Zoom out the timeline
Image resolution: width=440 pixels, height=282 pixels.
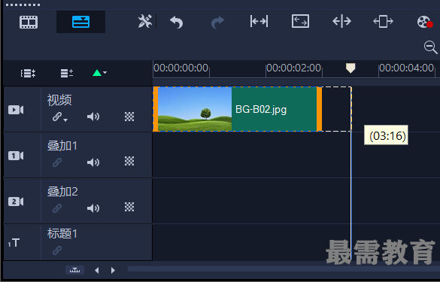click(430, 47)
